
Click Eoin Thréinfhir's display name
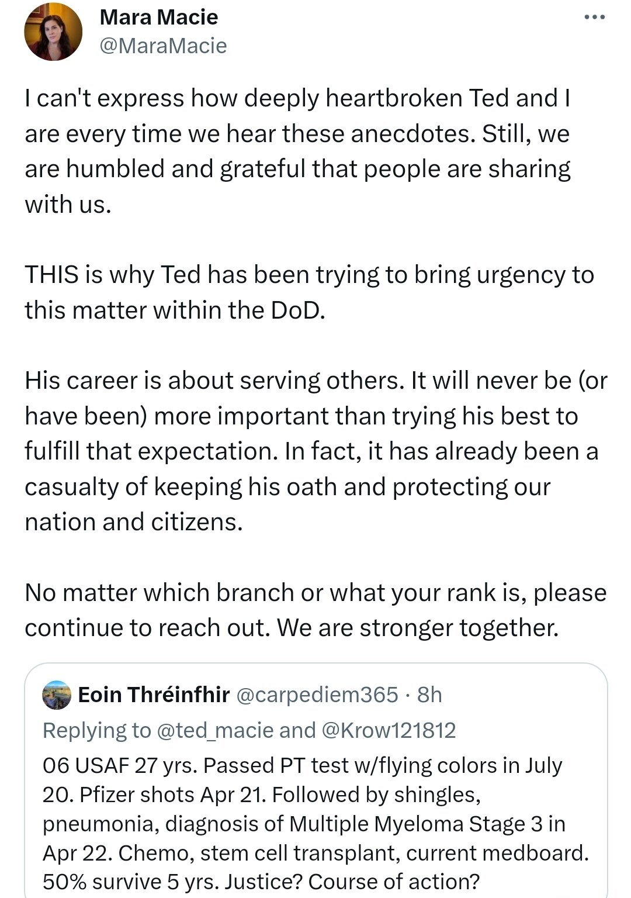156,696
